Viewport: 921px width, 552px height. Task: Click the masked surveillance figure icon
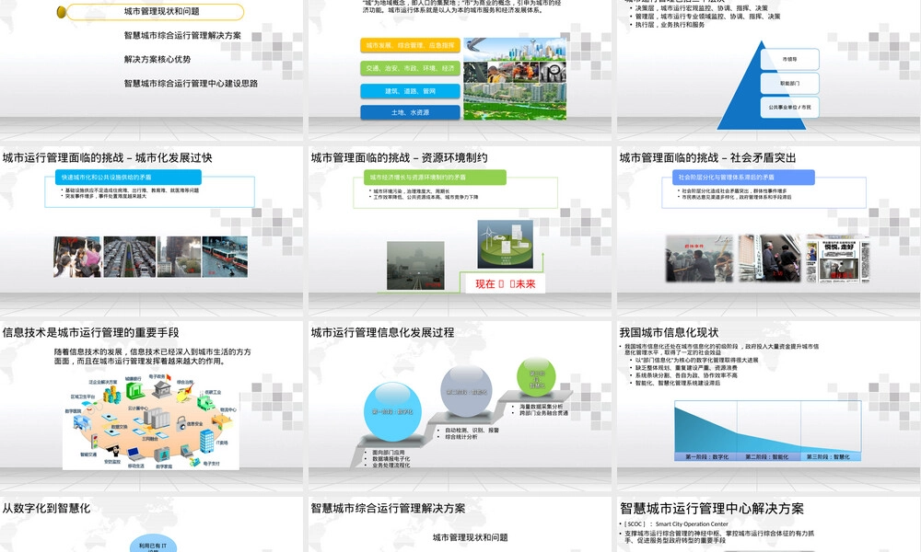(x=114, y=451)
